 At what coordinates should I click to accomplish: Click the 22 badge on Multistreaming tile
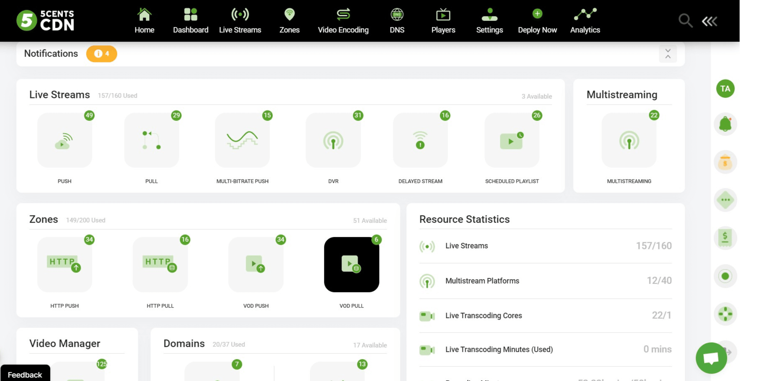654,115
